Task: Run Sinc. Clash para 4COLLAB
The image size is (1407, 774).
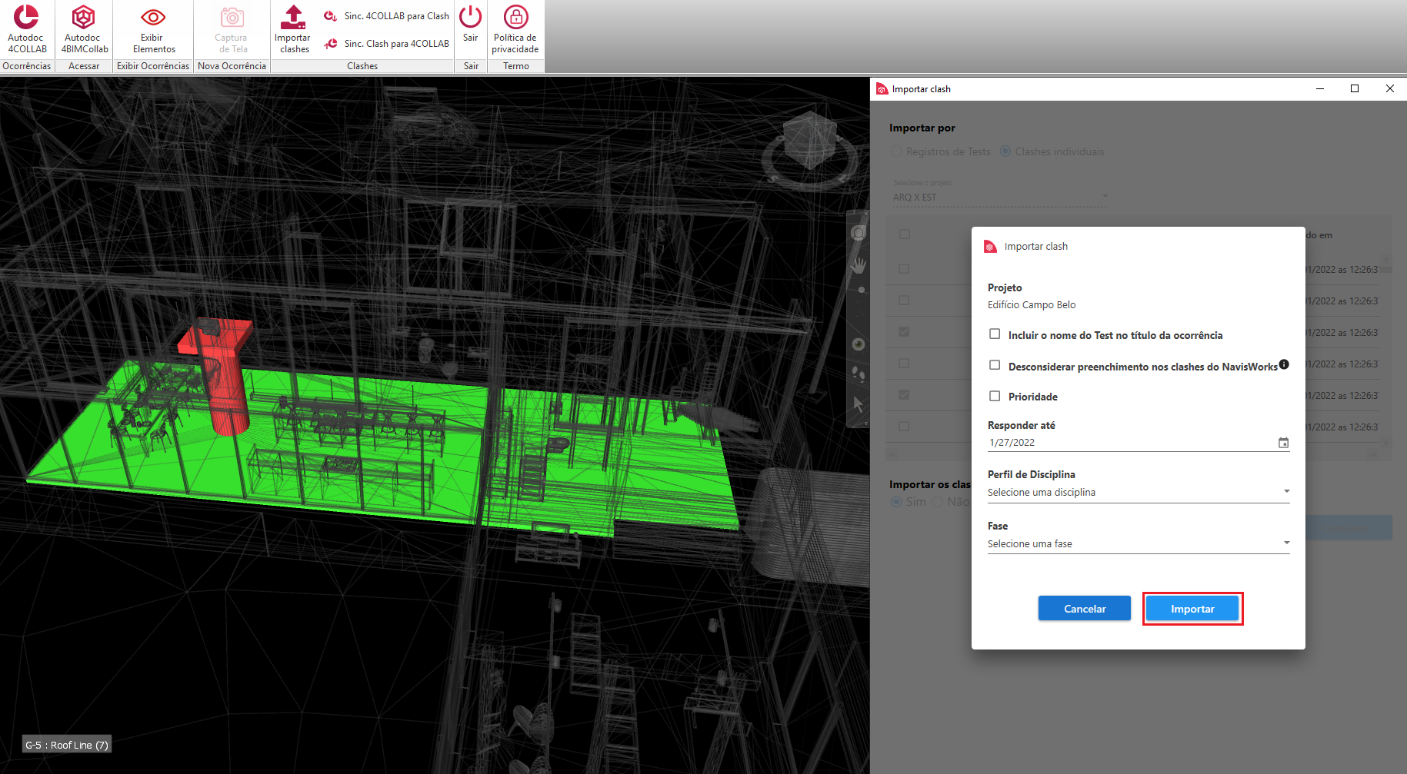Action: pos(386,44)
